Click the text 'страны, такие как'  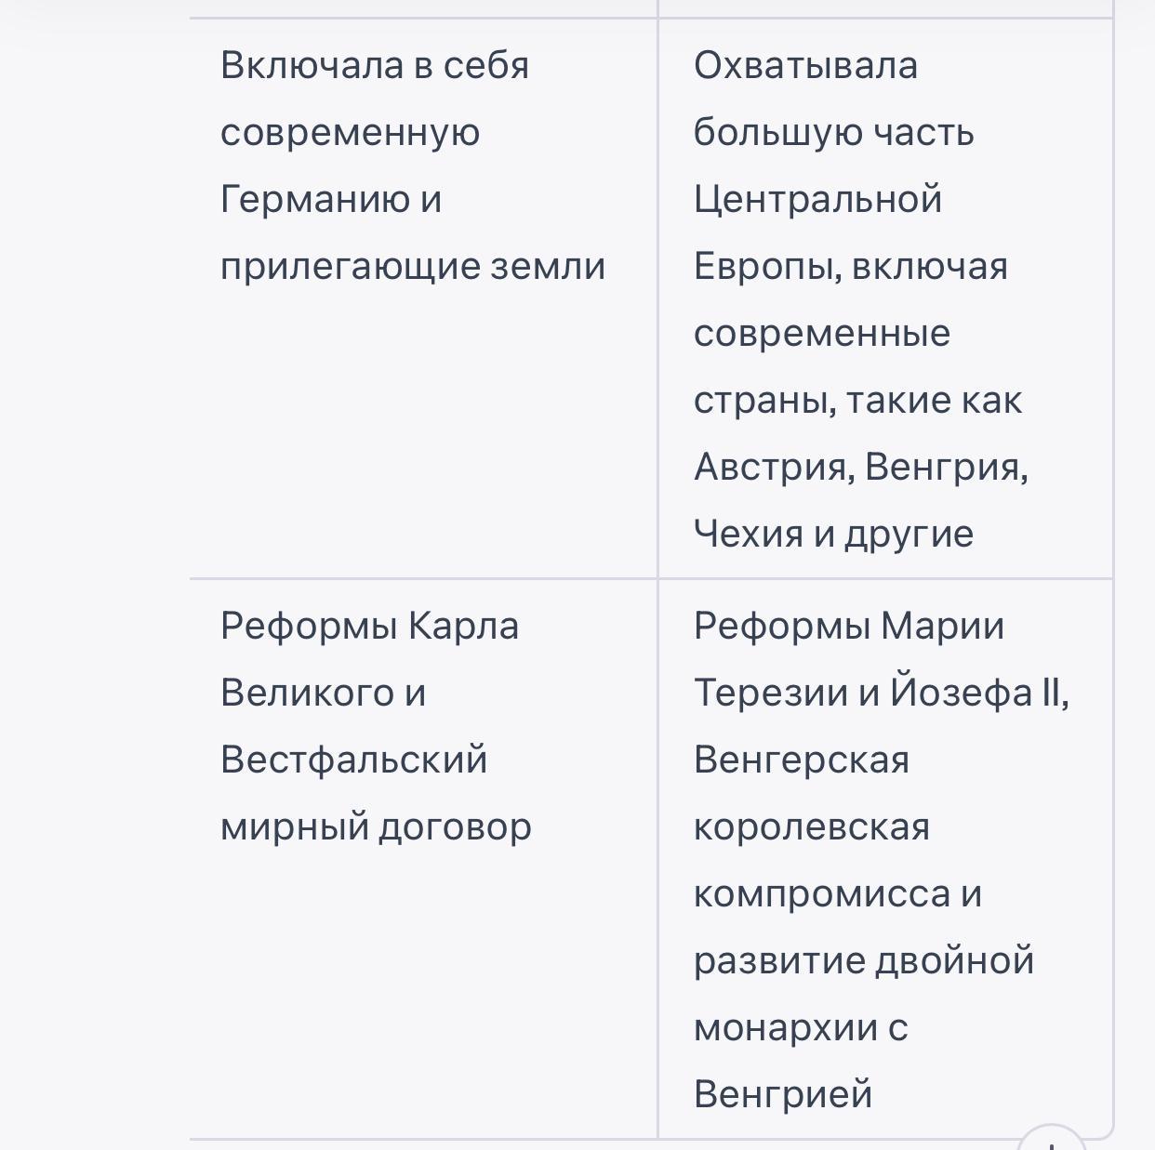click(x=857, y=400)
